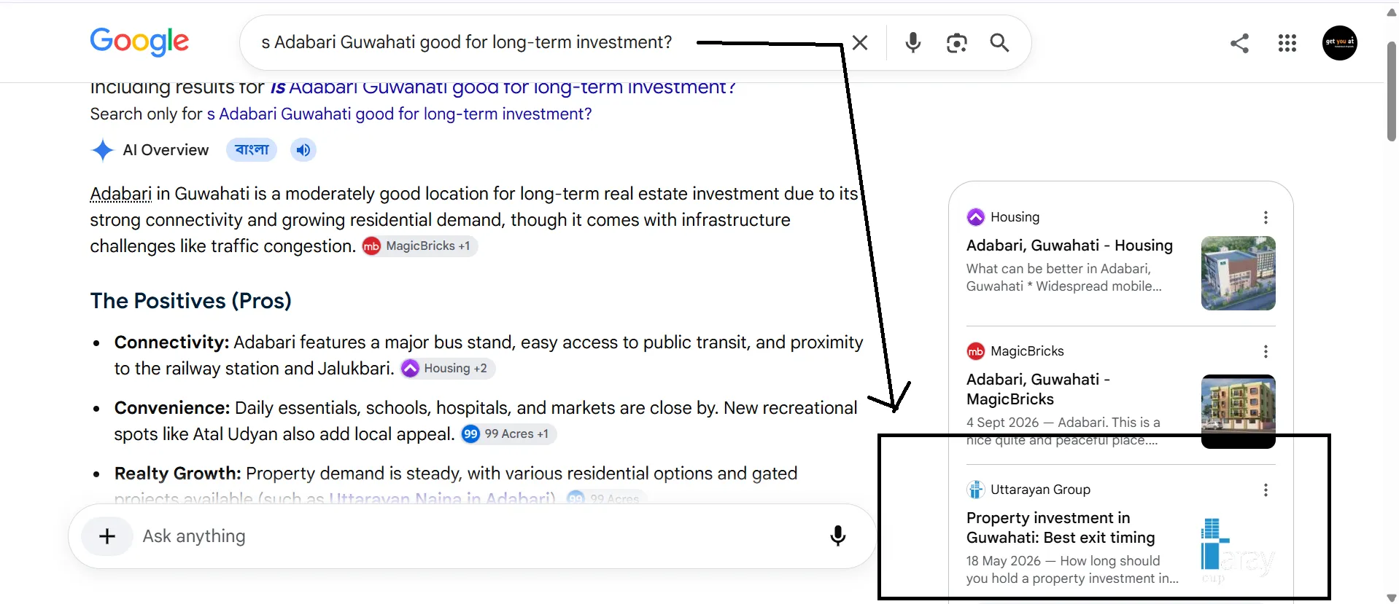This screenshot has width=1399, height=604.
Task: Search only for the original query link
Action: coord(399,114)
